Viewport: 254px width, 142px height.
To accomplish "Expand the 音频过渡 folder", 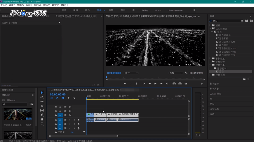I will [x=210, y=62].
